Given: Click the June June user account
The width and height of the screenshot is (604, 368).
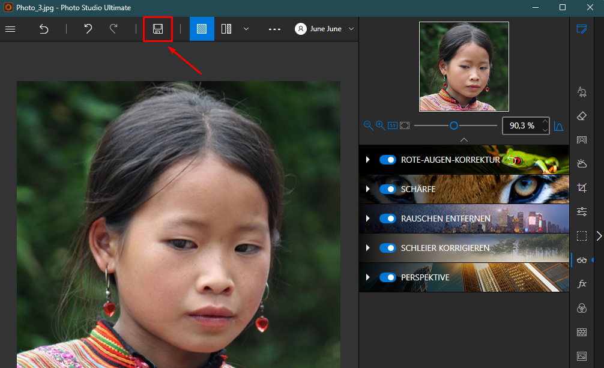Looking at the screenshot, I should tap(318, 29).
